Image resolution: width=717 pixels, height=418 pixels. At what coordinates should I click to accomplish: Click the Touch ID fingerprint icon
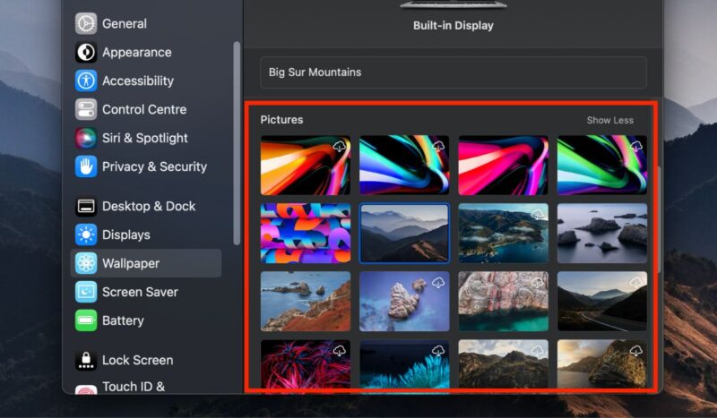point(86,388)
